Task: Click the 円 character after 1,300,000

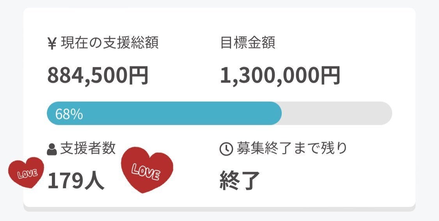Action: tap(330, 76)
